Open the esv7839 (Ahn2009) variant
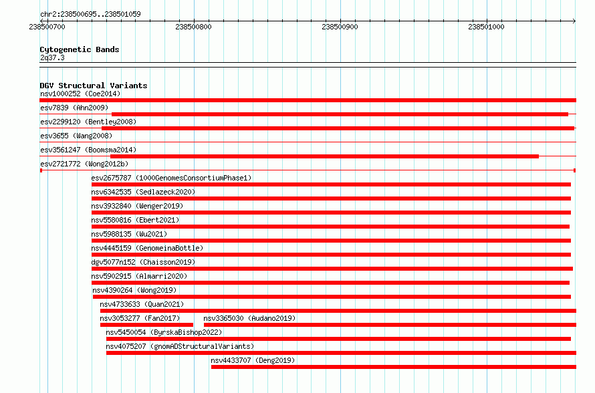 click(74, 108)
